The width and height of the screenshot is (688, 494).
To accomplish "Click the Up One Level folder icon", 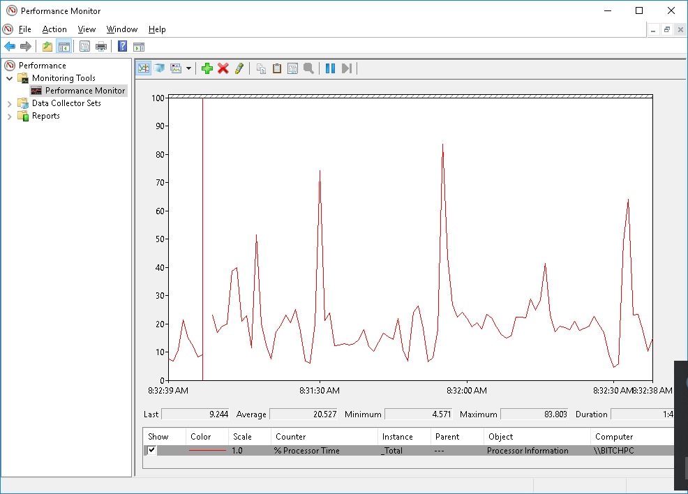I will point(47,46).
